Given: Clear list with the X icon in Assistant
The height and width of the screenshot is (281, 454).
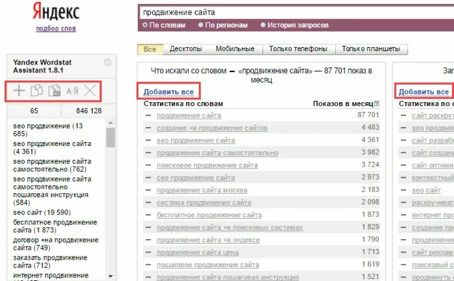Looking at the screenshot, I should (x=90, y=91).
